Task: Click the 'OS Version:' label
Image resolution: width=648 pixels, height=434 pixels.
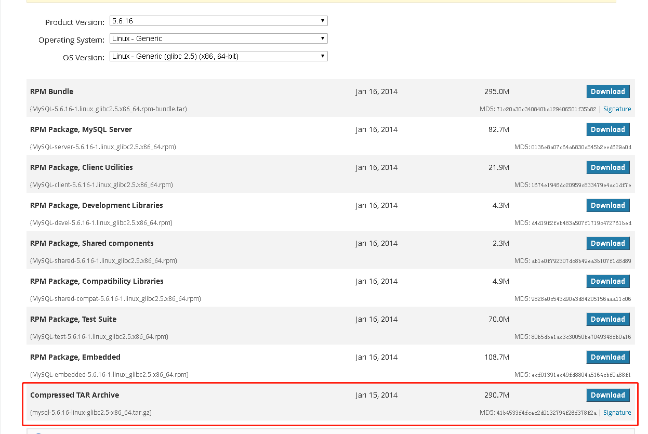Action: (84, 58)
